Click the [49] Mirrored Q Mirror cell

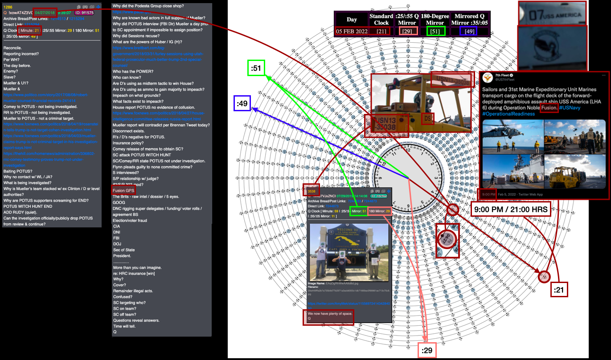tap(469, 31)
